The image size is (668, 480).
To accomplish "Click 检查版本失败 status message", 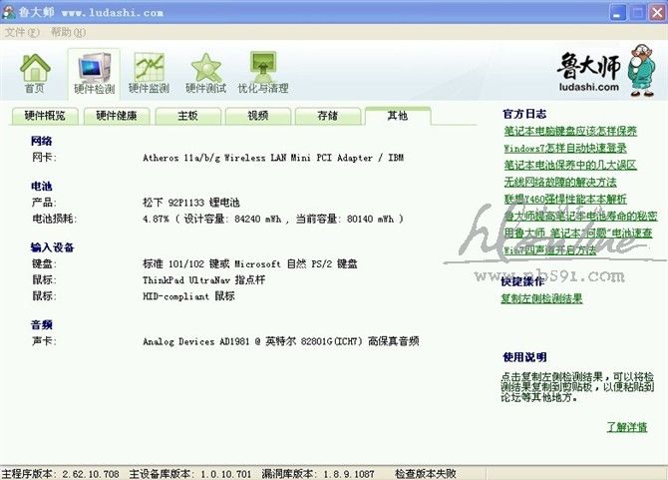I will pyautogui.click(x=425, y=474).
